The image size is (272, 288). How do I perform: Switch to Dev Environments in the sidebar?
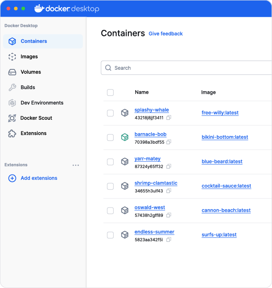click(42, 103)
